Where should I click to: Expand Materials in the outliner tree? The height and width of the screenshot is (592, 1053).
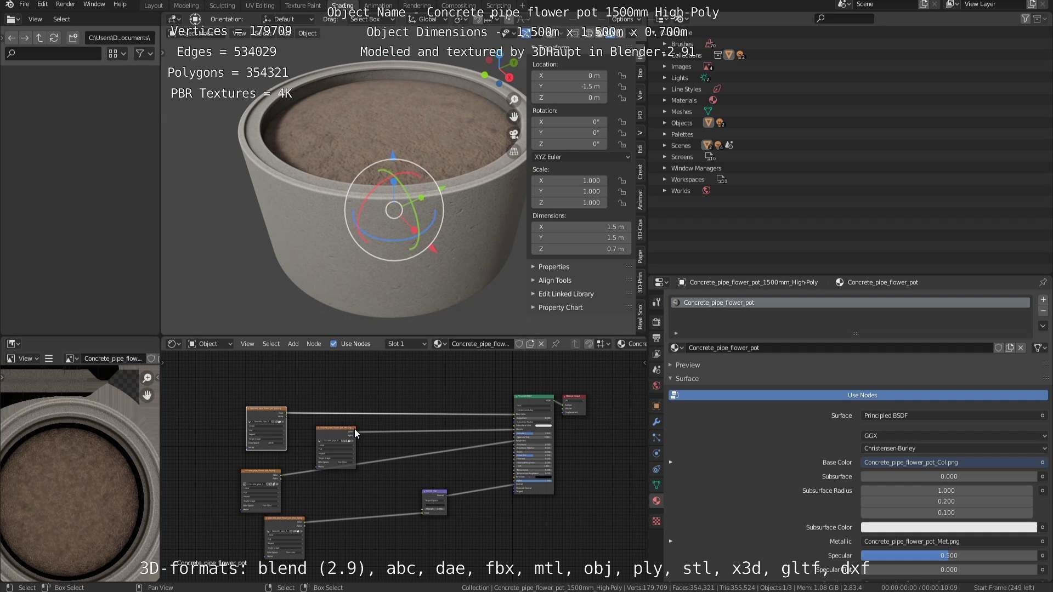coord(665,100)
